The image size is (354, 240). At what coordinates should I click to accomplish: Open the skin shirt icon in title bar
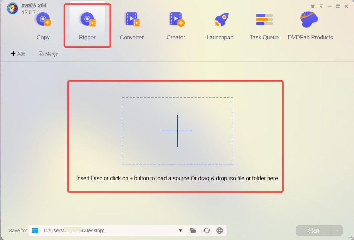point(313,6)
